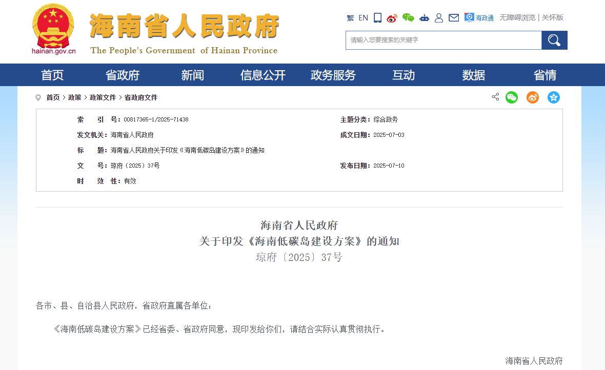The image size is (605, 370).
Task: Open the mail envelope icon
Action: tap(454, 18)
